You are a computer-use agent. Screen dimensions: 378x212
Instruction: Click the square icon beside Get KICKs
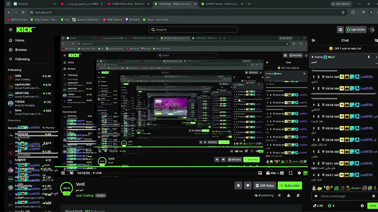click(340, 30)
